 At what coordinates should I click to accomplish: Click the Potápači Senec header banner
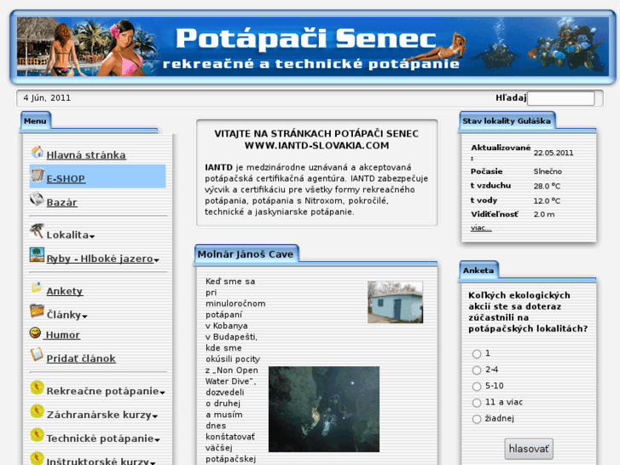(313, 47)
